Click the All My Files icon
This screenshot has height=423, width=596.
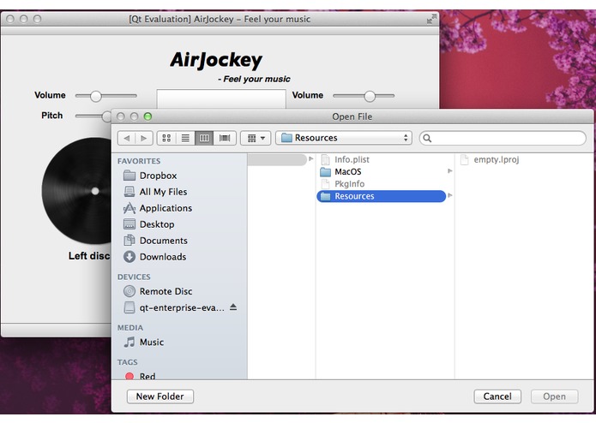point(129,192)
